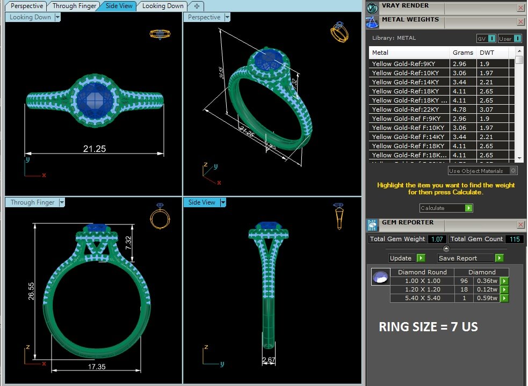This screenshot has height=386, width=528.
Task: Click the Calculate button
Action: 446,208
